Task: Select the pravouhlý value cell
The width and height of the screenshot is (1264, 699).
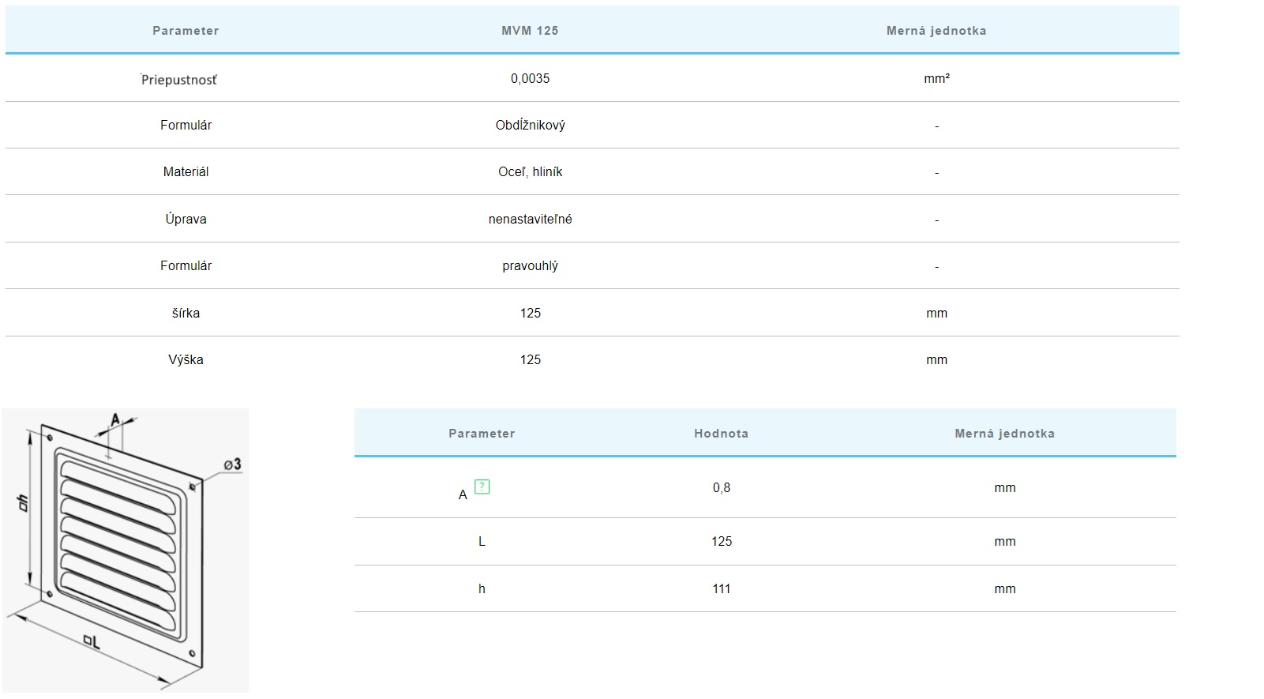Action: coord(530,265)
